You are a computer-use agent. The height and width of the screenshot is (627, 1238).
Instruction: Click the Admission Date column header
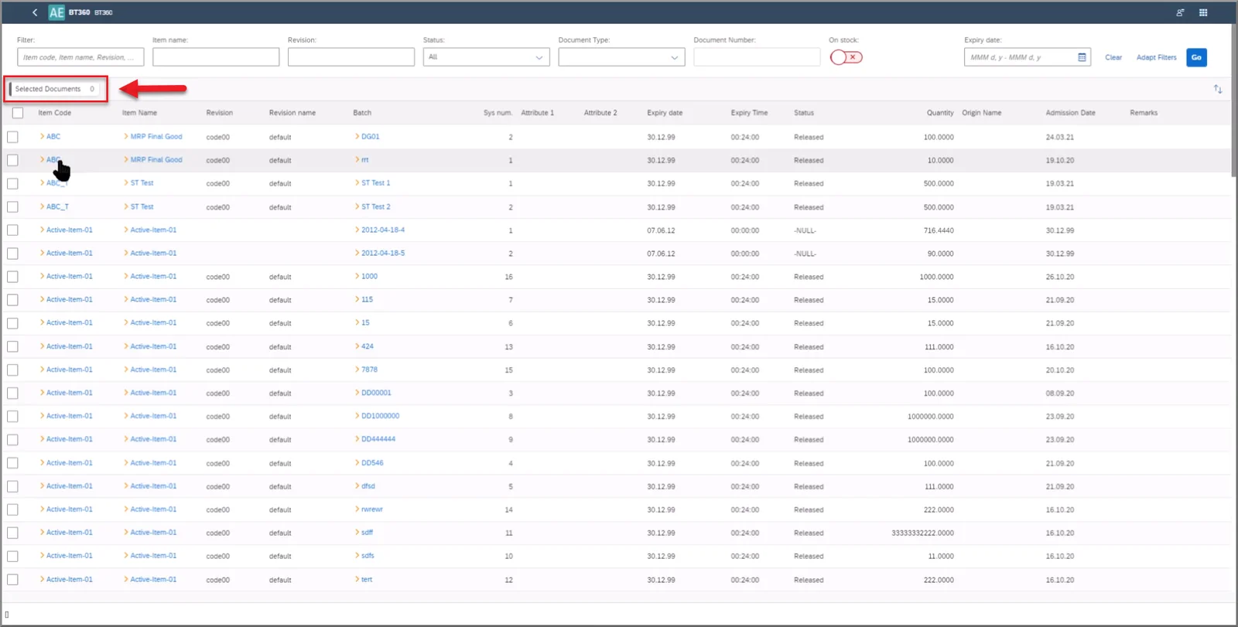click(1070, 113)
